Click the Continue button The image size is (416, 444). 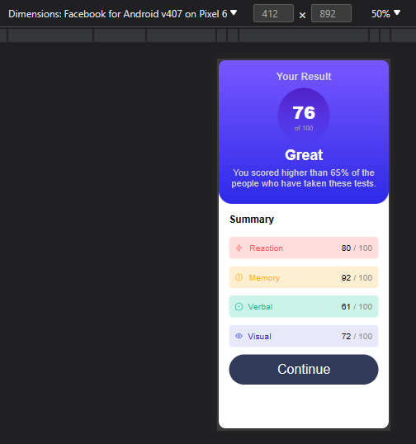pos(304,369)
